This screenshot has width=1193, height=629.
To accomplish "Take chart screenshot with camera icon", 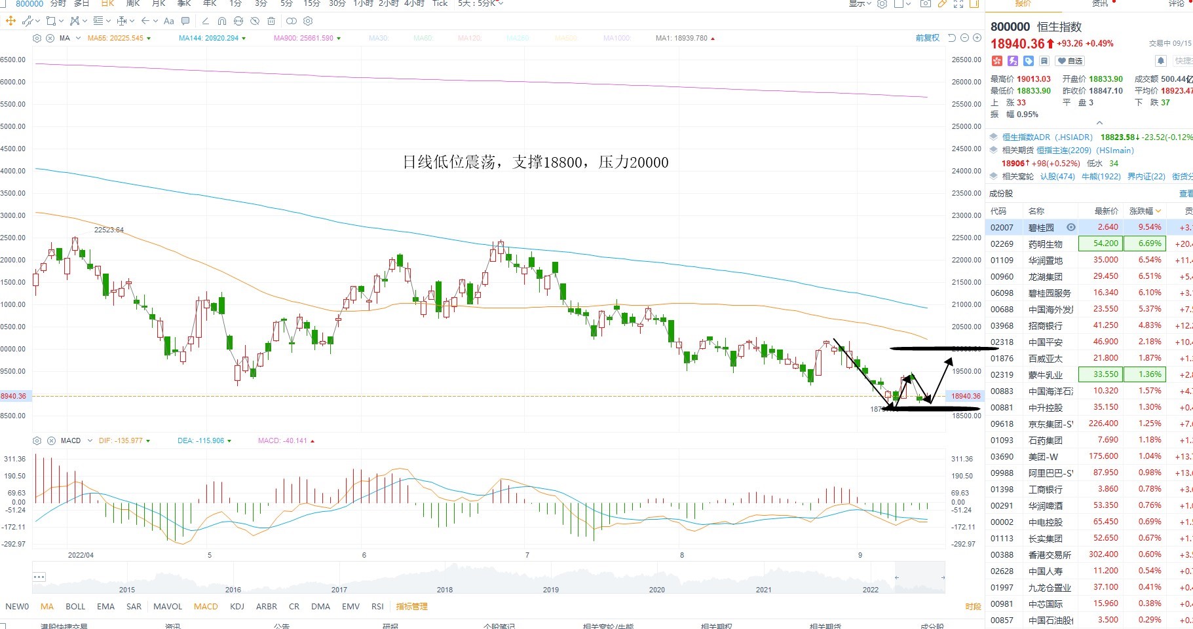I will [925, 3].
